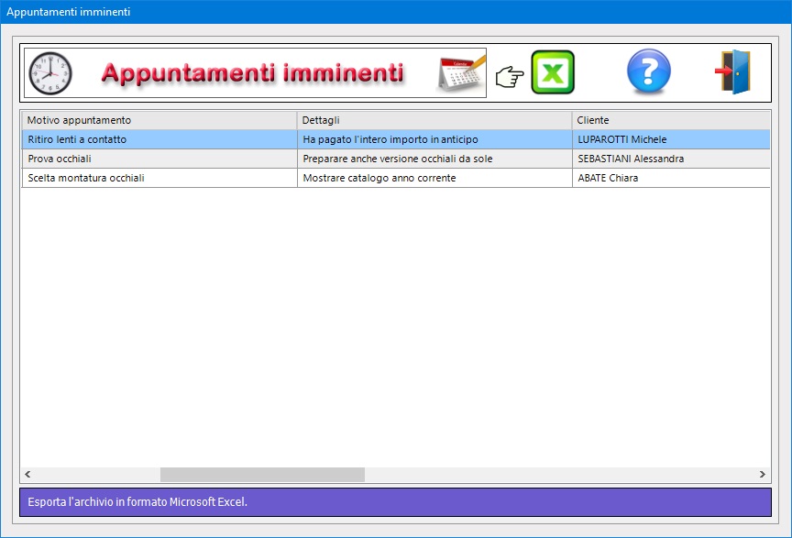Click 'Ha pagato l'intero importo in anticipo'

[x=434, y=139]
